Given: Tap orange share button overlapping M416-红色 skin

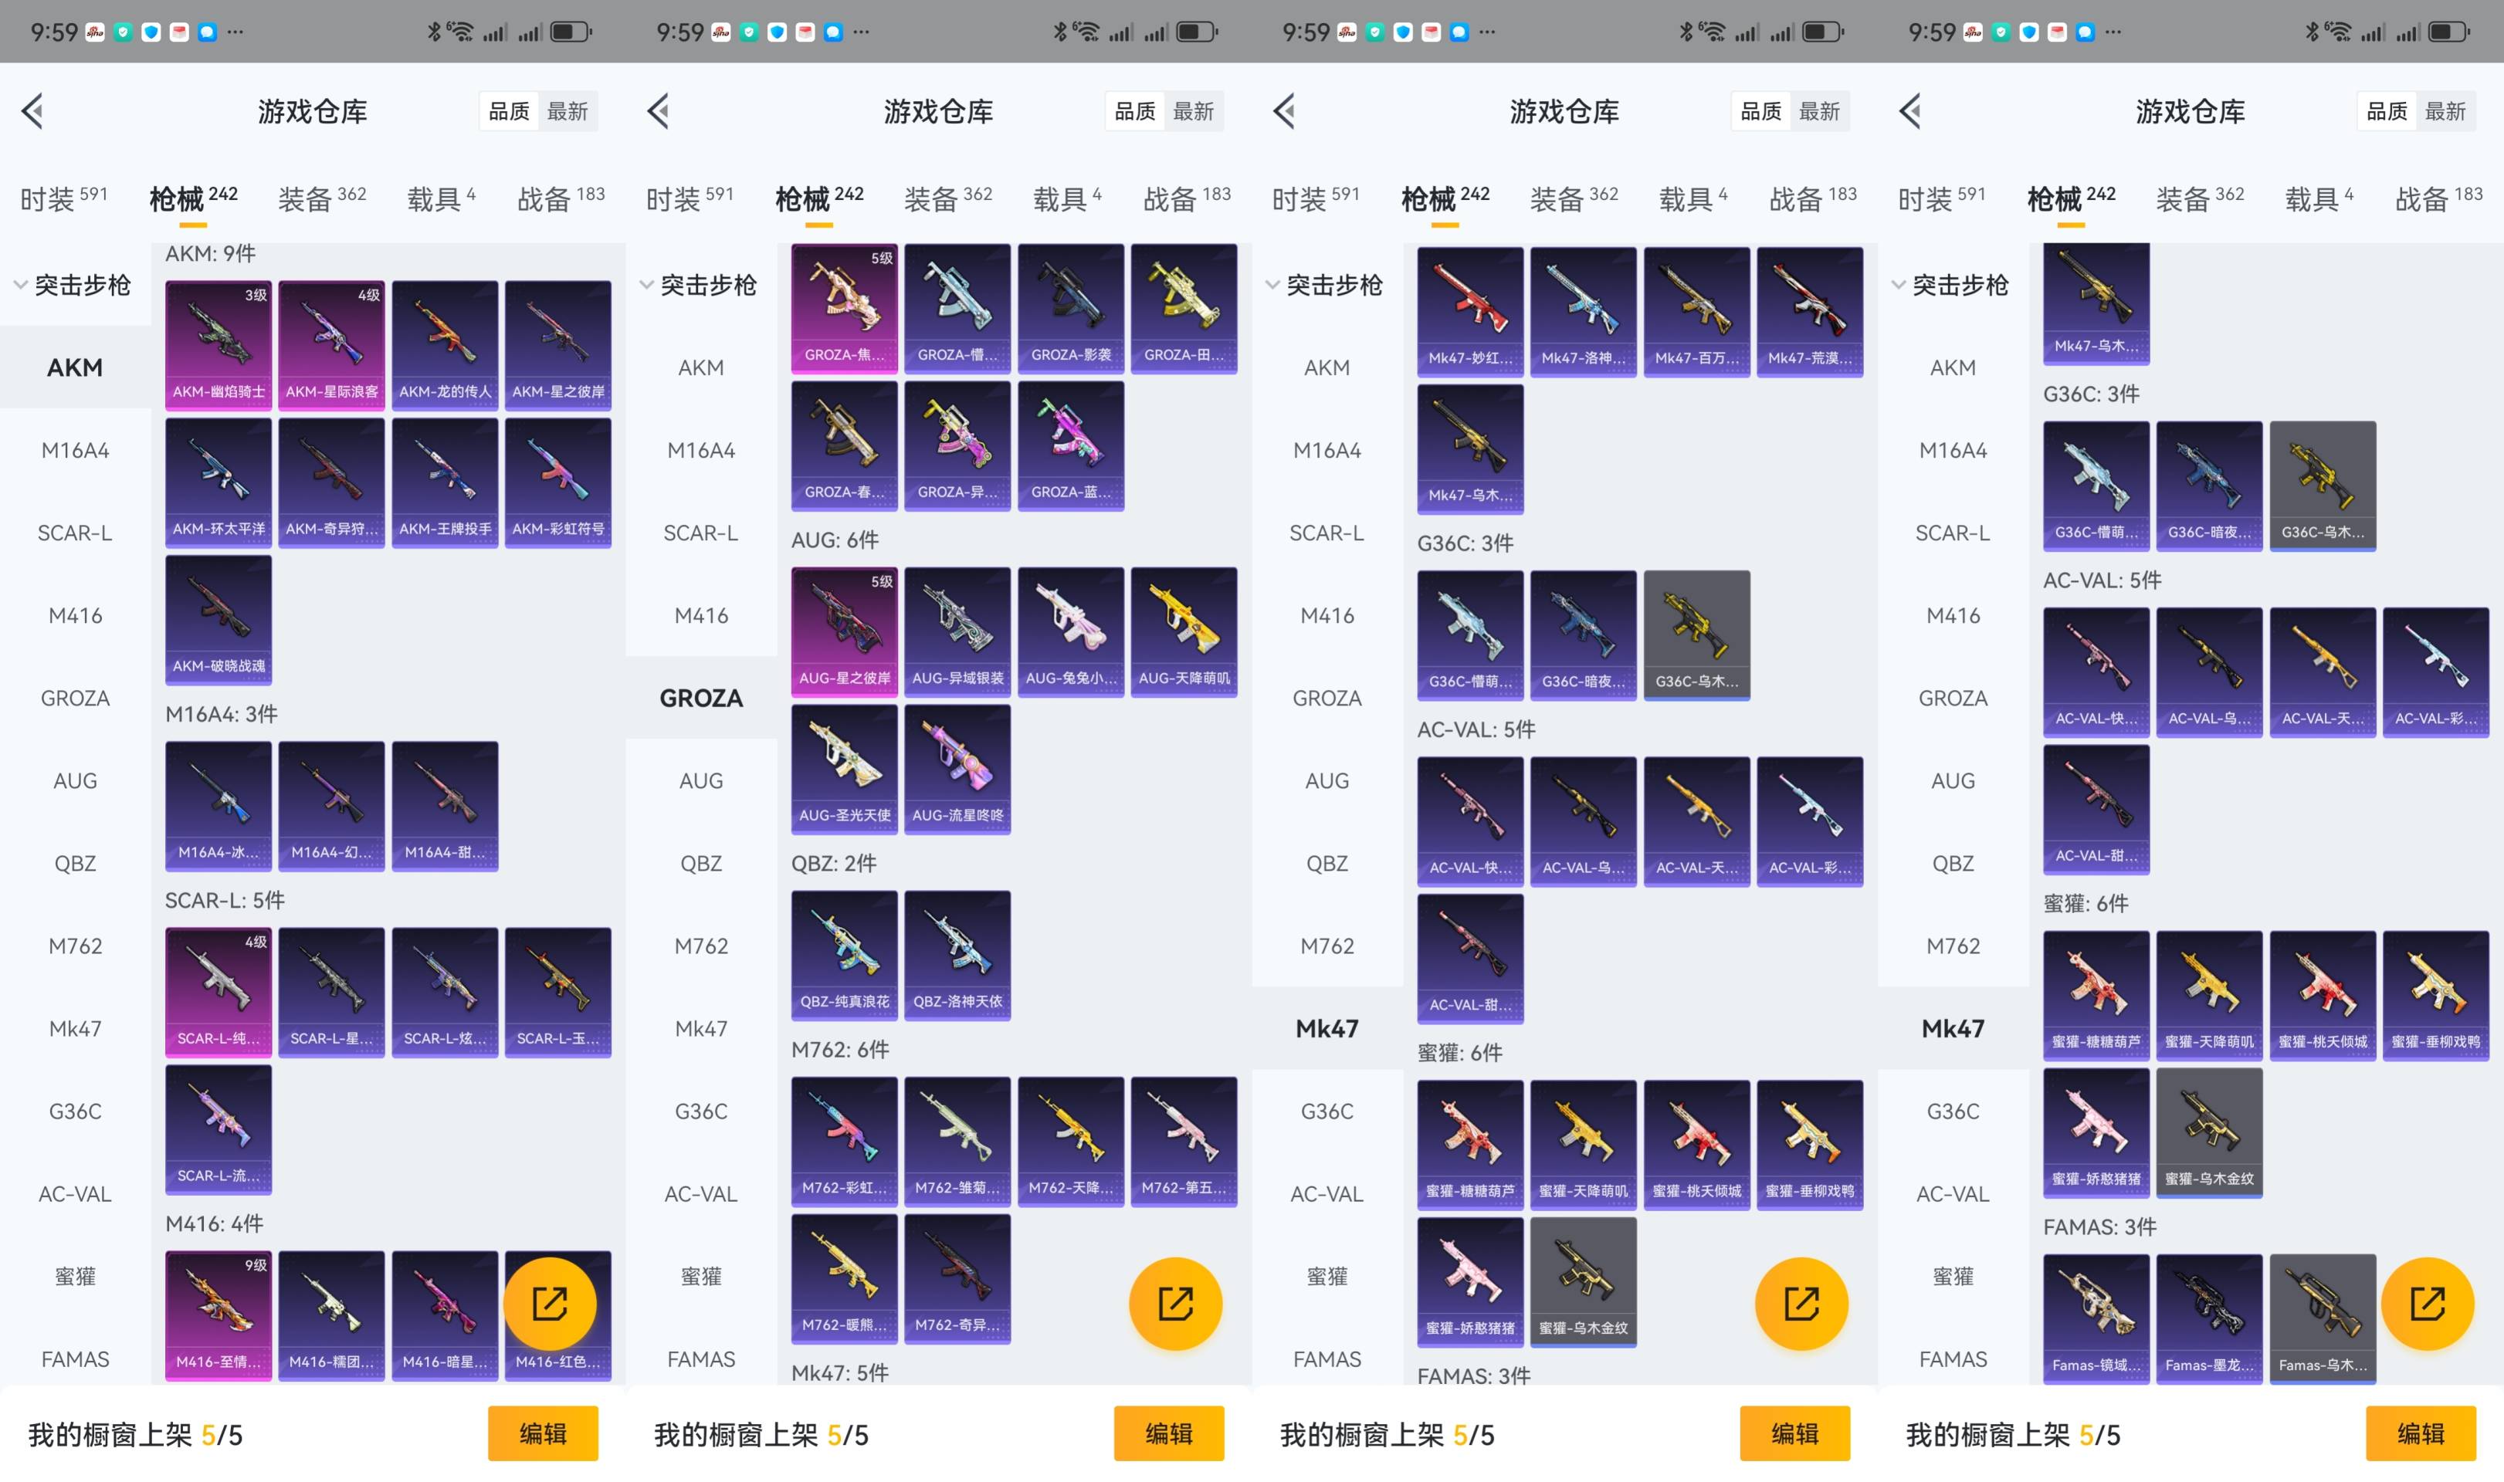Looking at the screenshot, I should (549, 1303).
